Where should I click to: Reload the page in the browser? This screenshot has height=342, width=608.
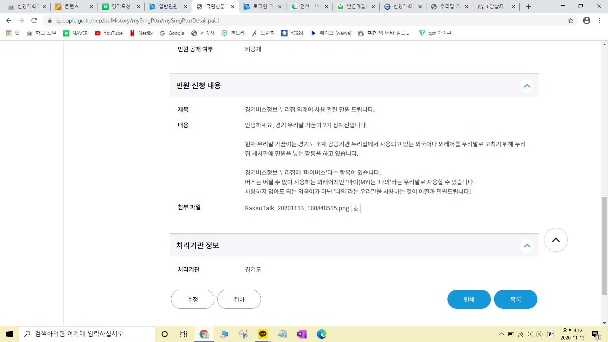34,21
